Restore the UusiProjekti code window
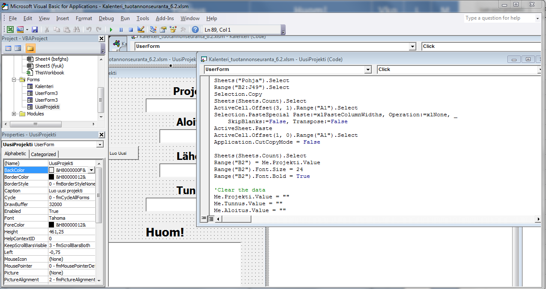 [528, 59]
